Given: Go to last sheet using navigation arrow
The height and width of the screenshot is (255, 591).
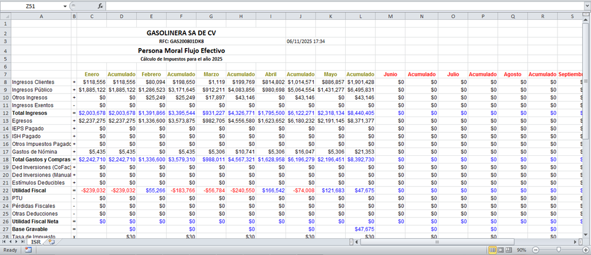Looking at the screenshot, I should click(24, 242).
